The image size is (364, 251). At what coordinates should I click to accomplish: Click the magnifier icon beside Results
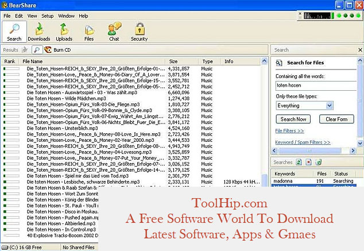[x=37, y=50]
